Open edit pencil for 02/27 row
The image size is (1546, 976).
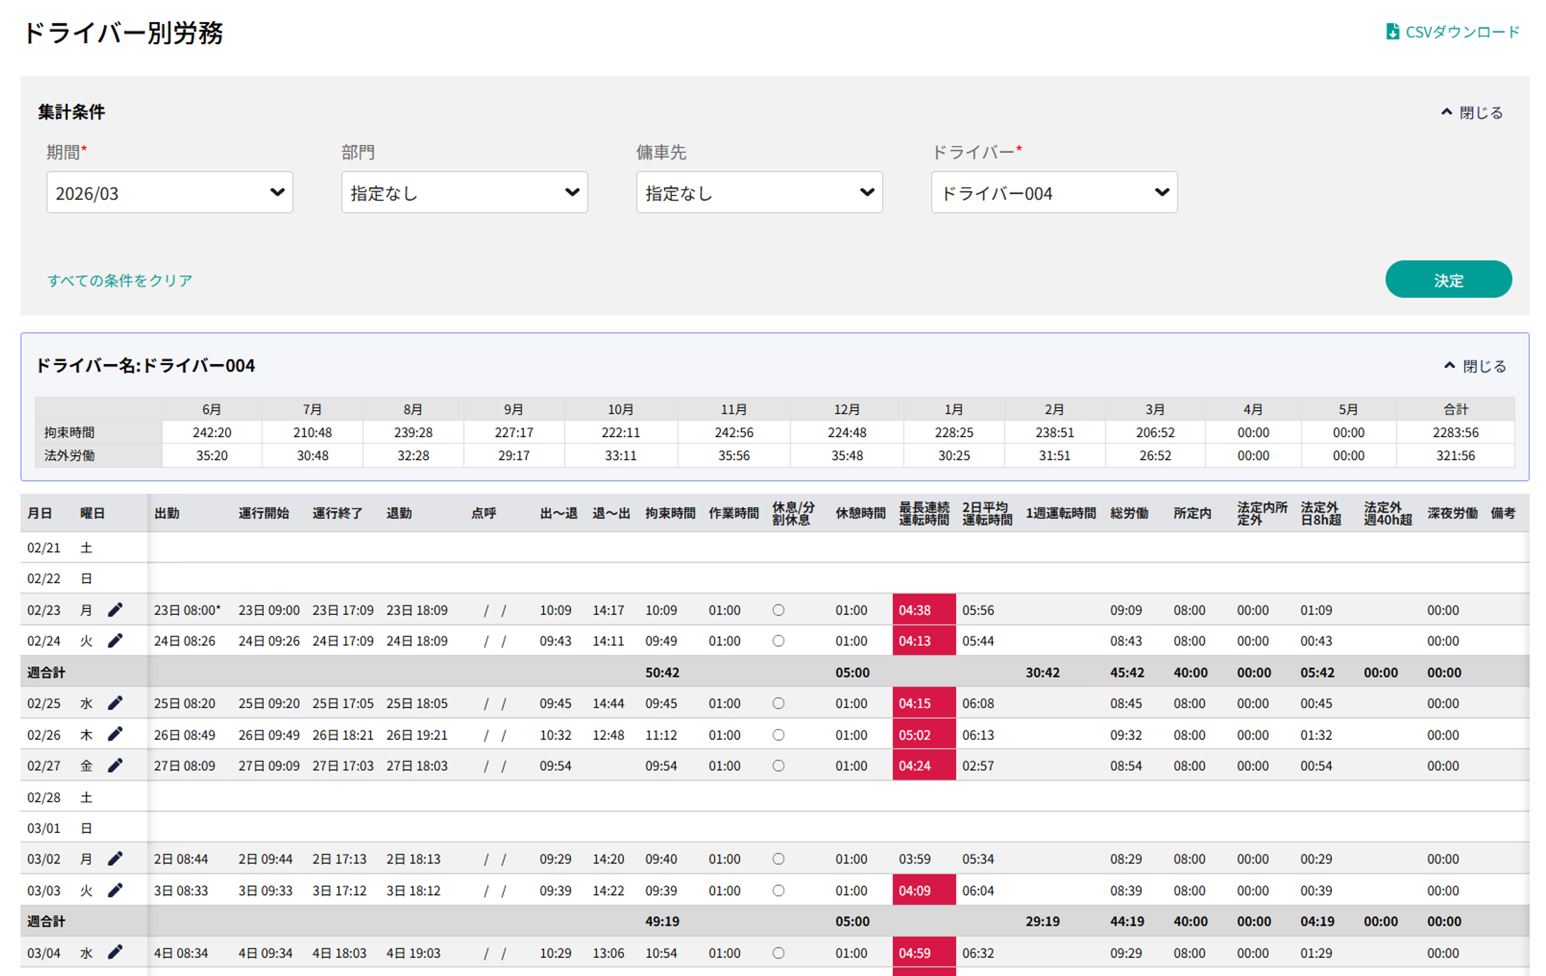click(115, 765)
